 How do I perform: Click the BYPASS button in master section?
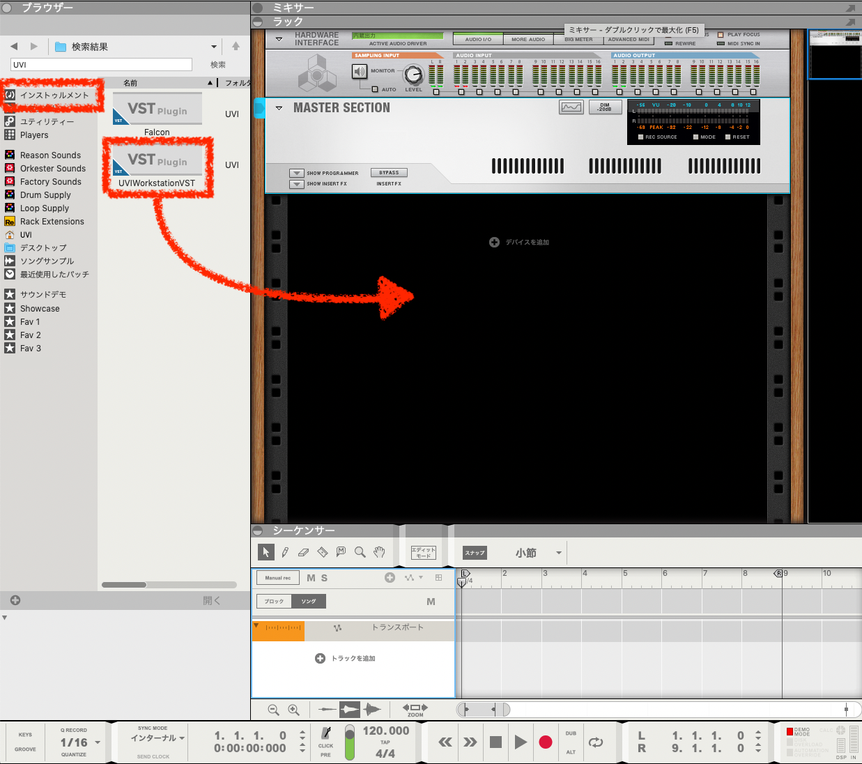coord(389,173)
